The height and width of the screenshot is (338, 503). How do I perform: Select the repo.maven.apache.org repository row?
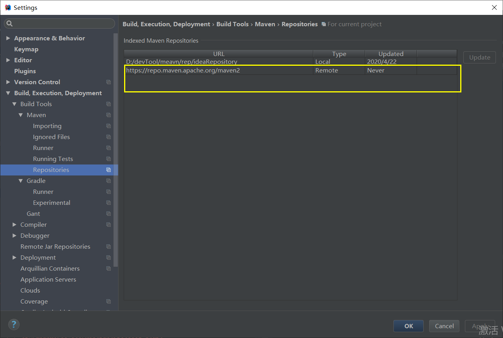[291, 70]
